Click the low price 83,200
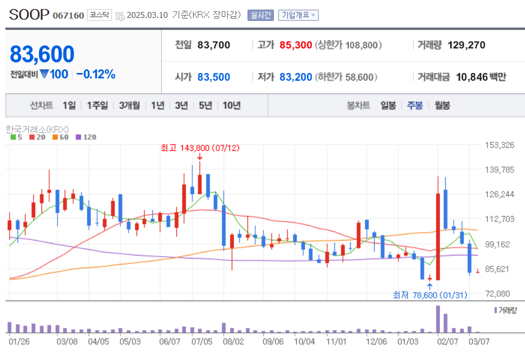Screen dimensions: 525x353 coord(295,77)
